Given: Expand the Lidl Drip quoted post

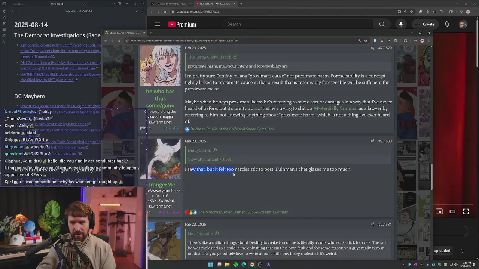Looking at the screenshot, I should tap(216, 234).
